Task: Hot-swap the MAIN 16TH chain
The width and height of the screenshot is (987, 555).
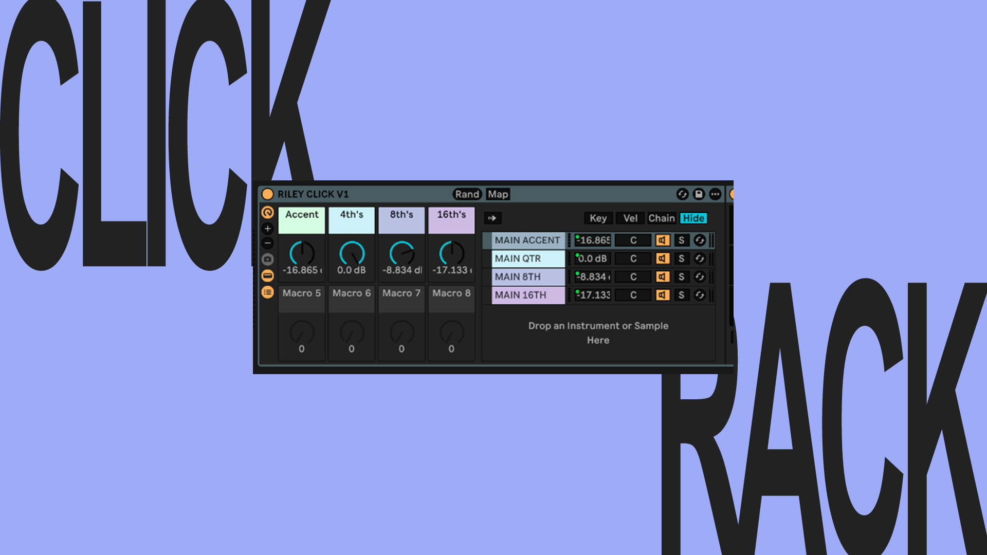Action: (699, 295)
